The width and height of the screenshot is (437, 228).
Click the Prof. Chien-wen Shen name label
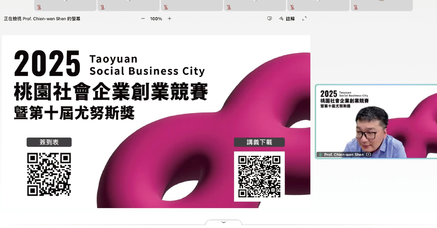[344, 155]
